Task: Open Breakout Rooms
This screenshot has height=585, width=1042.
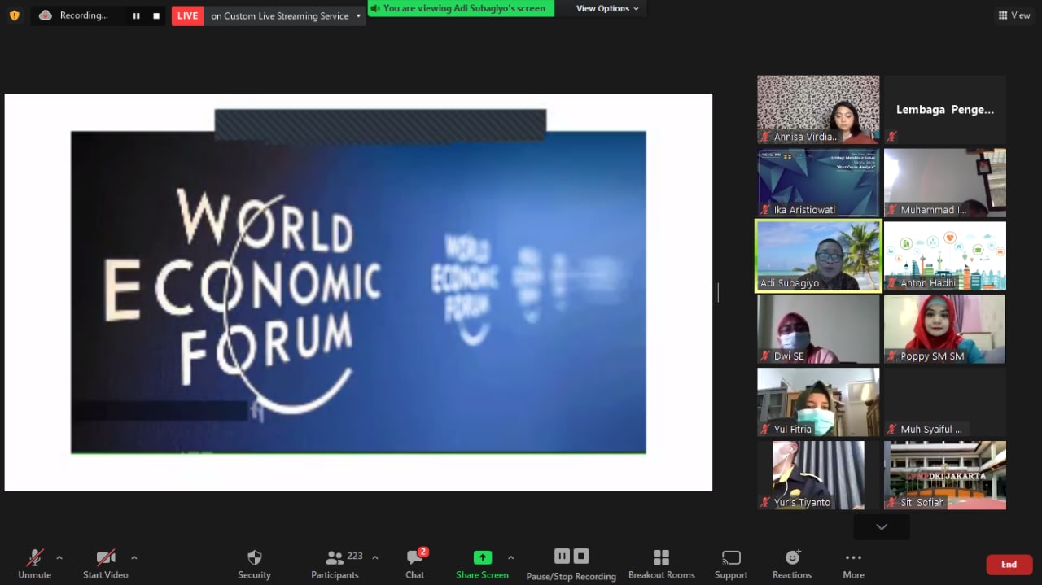Action: (x=661, y=558)
